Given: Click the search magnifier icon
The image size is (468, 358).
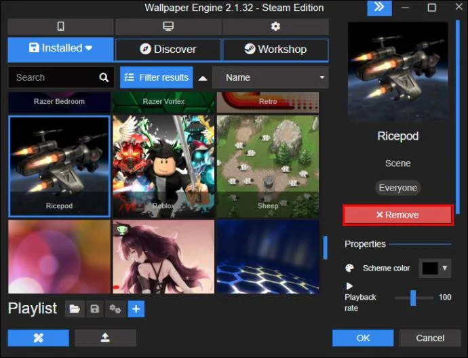Looking at the screenshot, I should coord(104,77).
